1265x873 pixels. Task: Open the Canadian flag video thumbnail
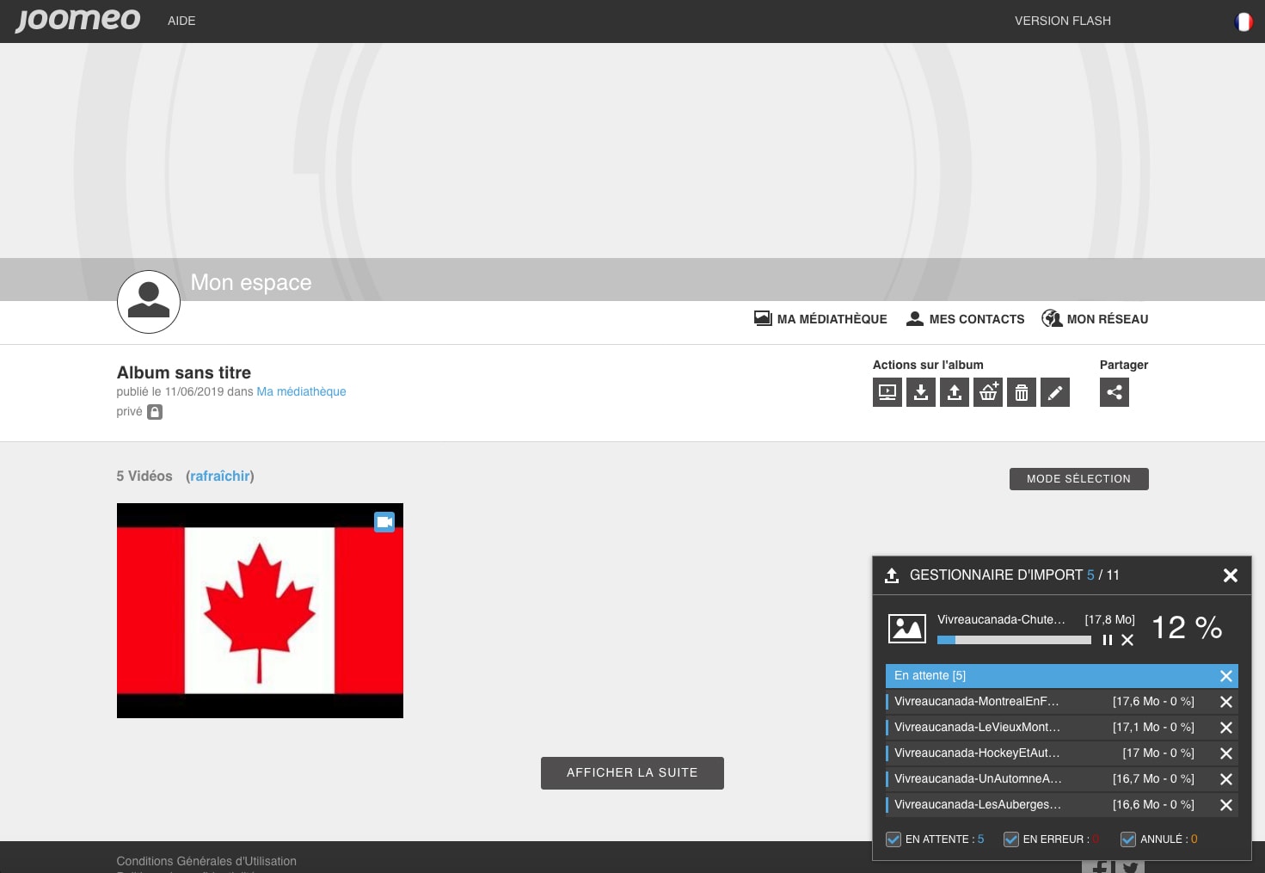pyautogui.click(x=260, y=611)
